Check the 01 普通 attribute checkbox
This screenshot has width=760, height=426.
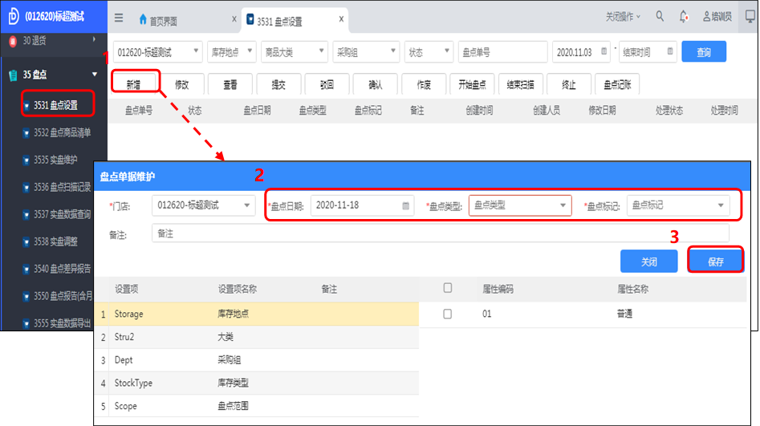tap(448, 314)
